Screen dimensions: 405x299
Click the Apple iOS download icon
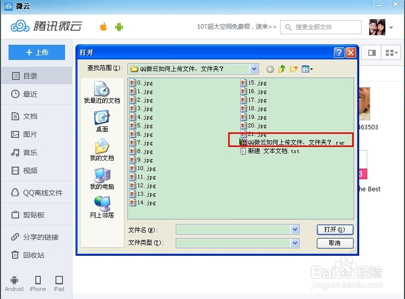click(x=104, y=27)
